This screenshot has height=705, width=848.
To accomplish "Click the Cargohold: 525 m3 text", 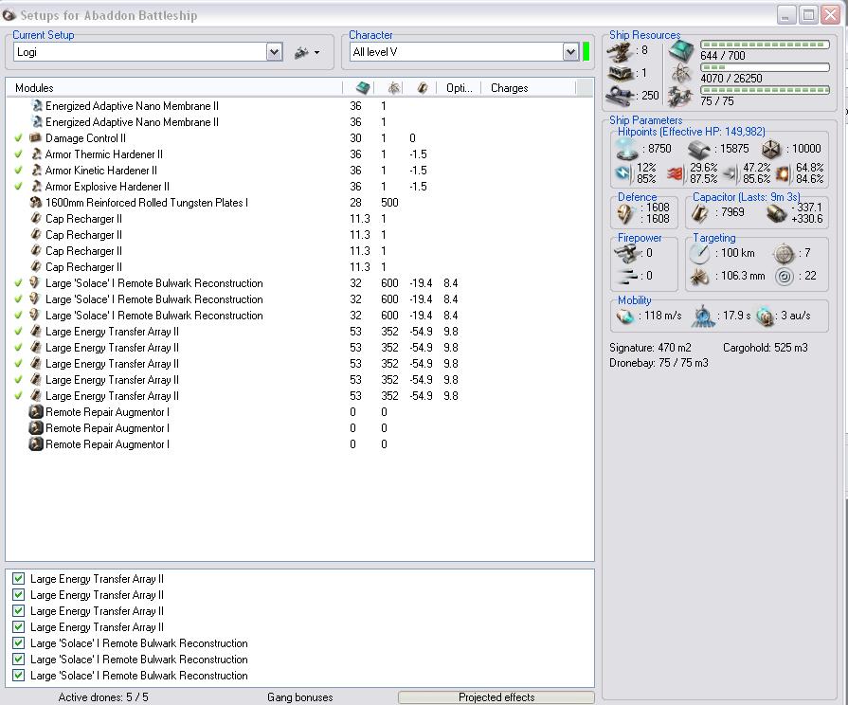I will [766, 348].
